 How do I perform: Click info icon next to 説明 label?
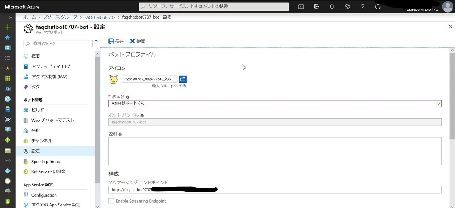click(120, 134)
